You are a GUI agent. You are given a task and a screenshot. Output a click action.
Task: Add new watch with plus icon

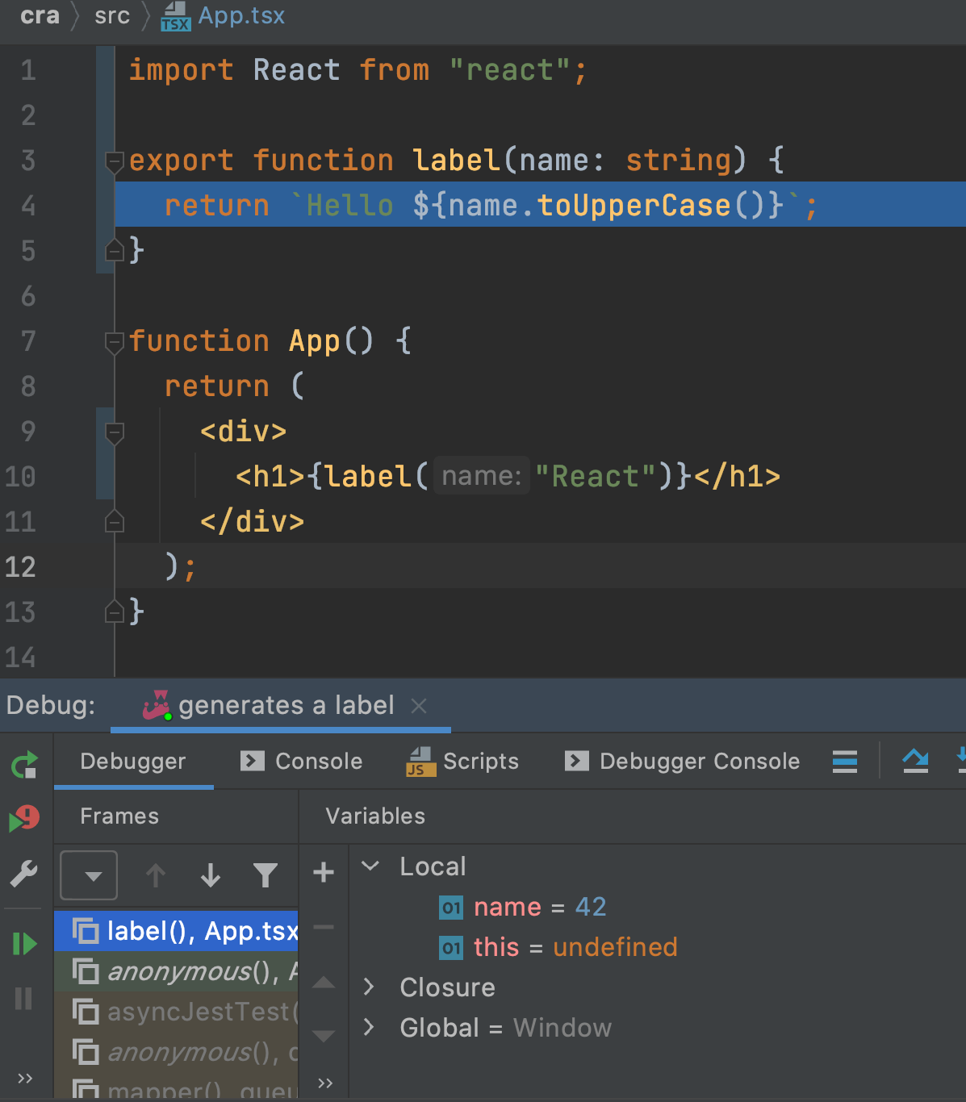[324, 872]
